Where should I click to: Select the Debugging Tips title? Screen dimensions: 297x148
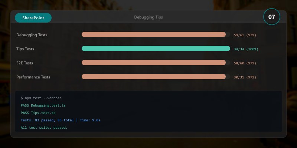click(148, 17)
